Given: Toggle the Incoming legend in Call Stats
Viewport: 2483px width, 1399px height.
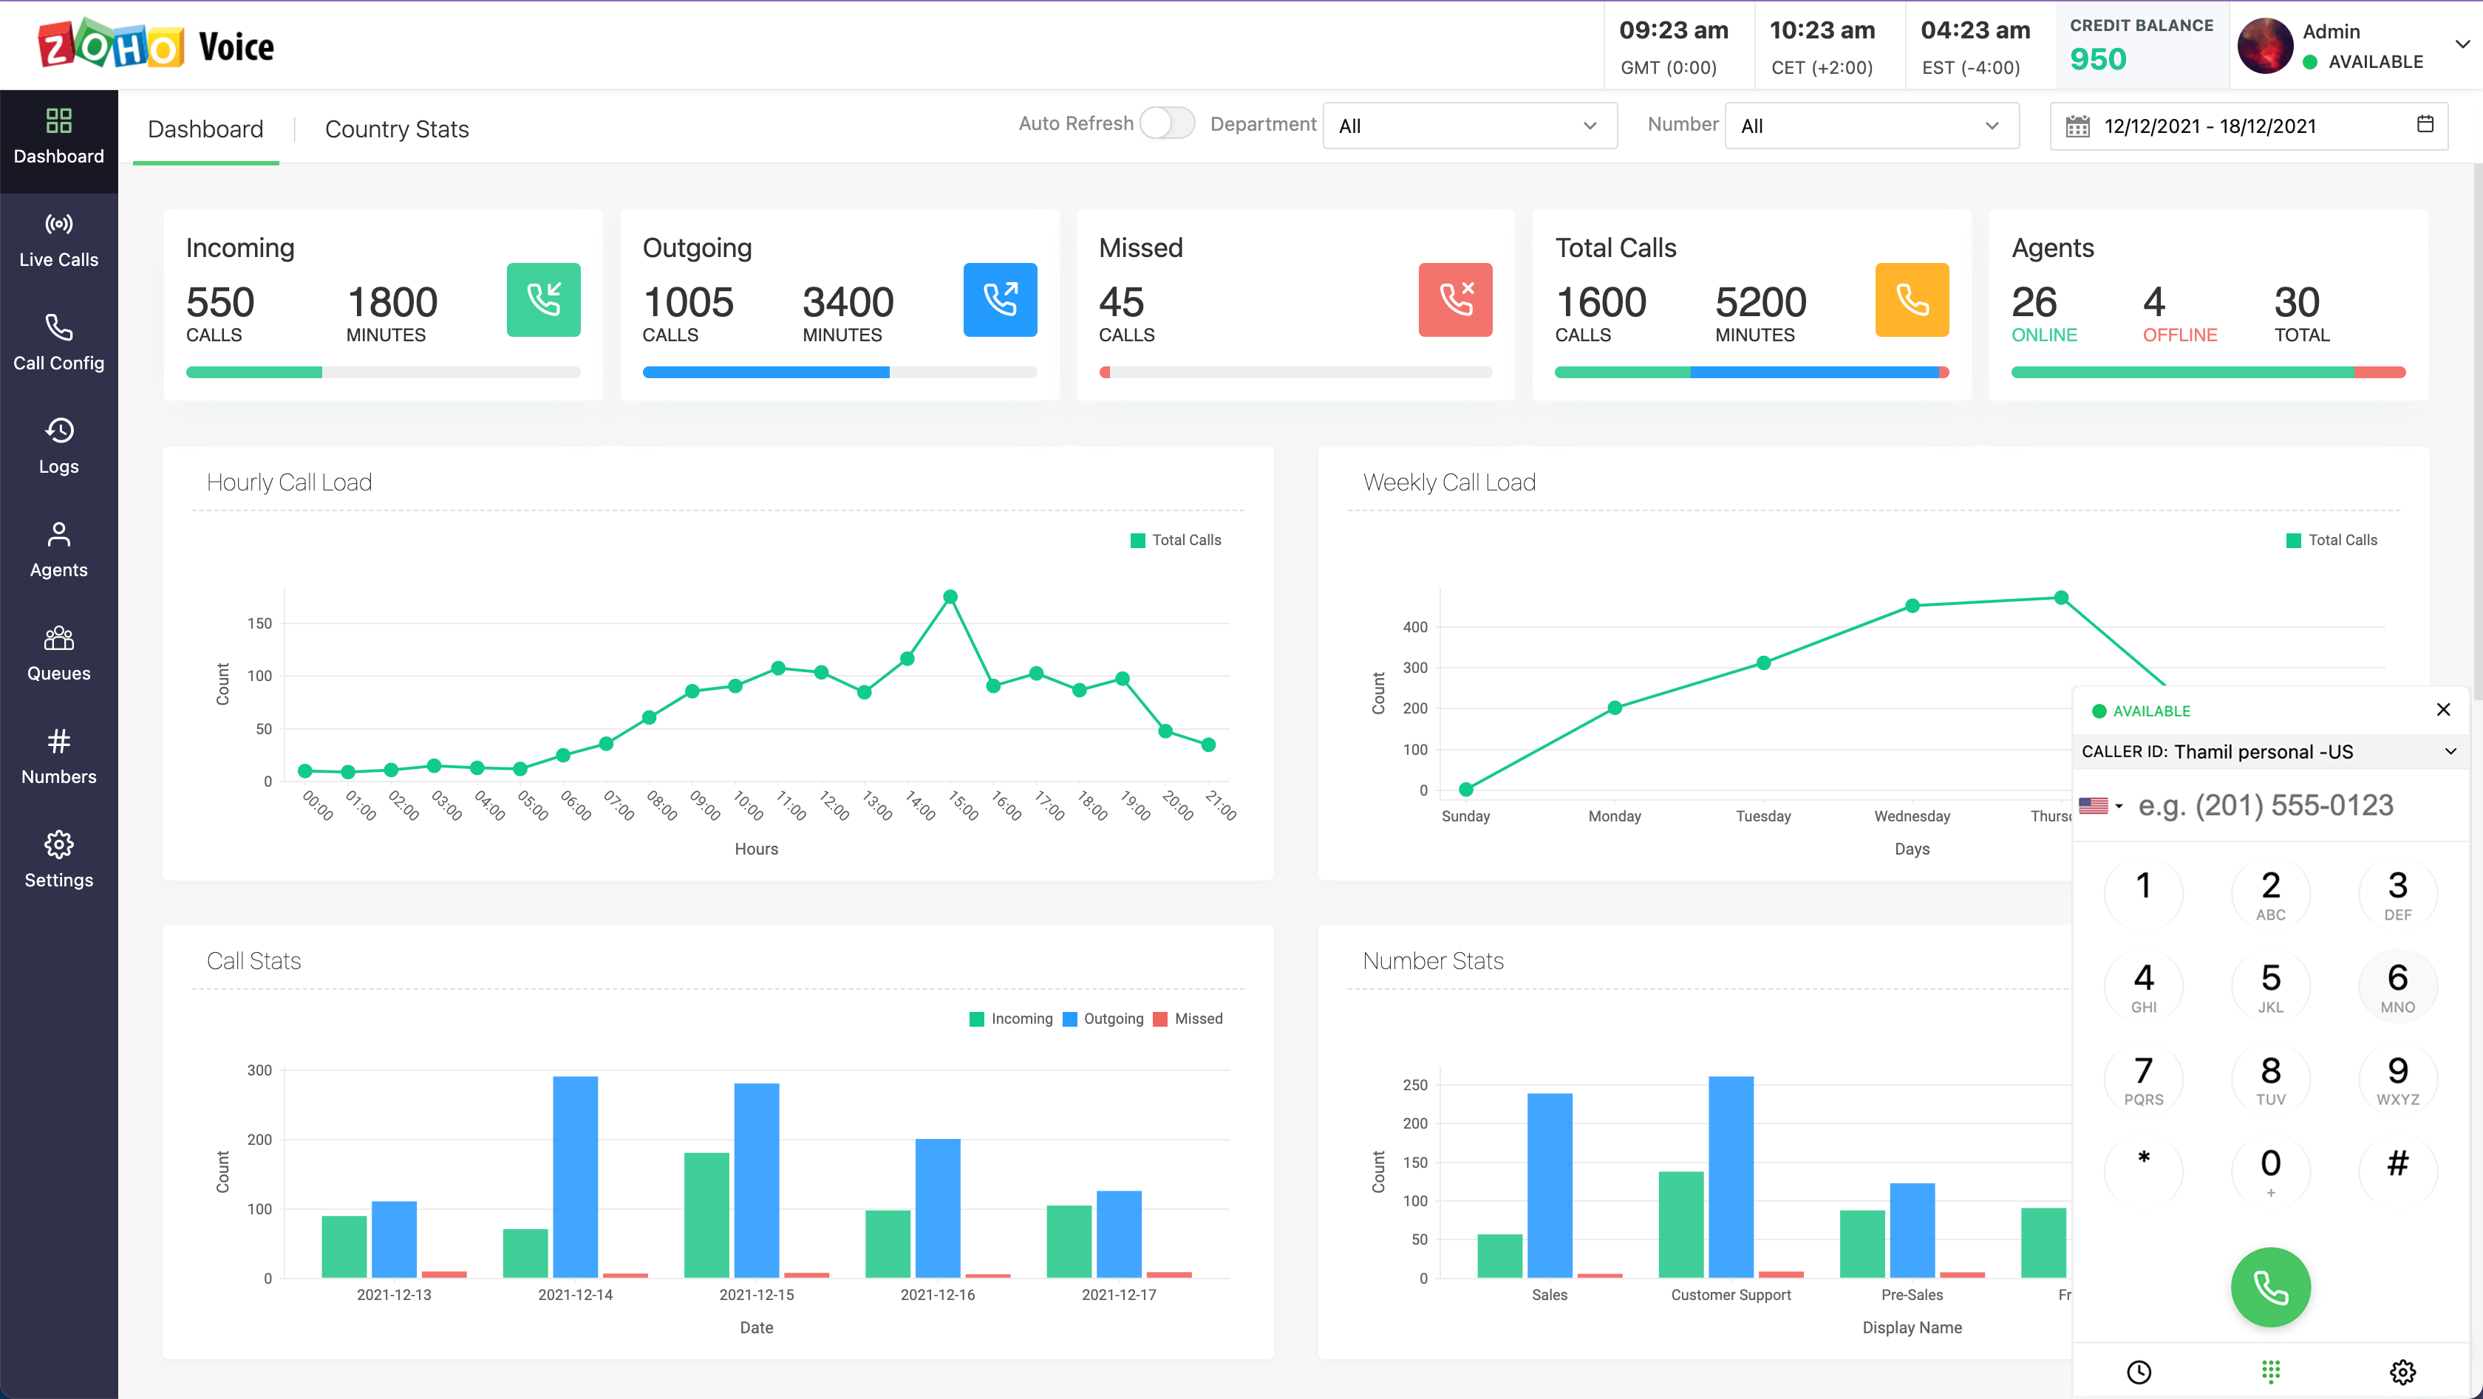Looking at the screenshot, I should point(1011,1019).
